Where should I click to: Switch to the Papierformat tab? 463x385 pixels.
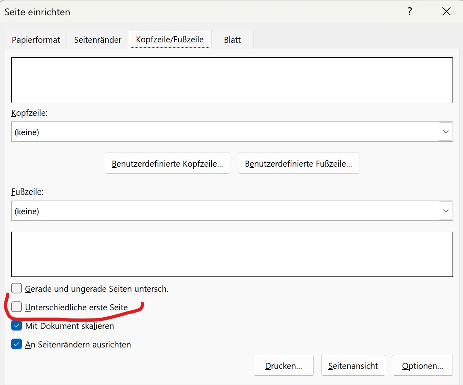tap(36, 40)
